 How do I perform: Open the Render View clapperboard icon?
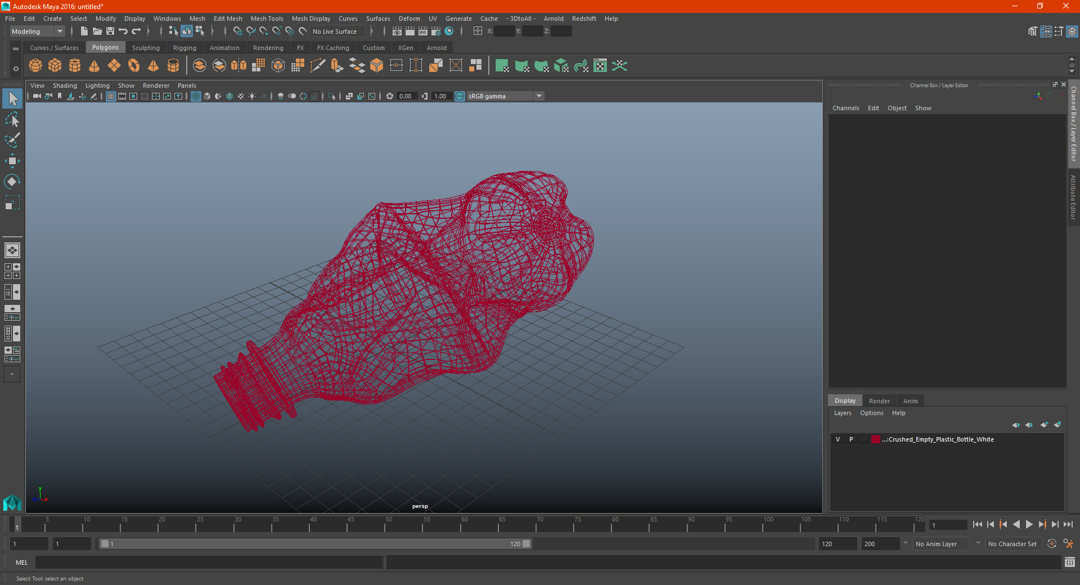pos(397,31)
